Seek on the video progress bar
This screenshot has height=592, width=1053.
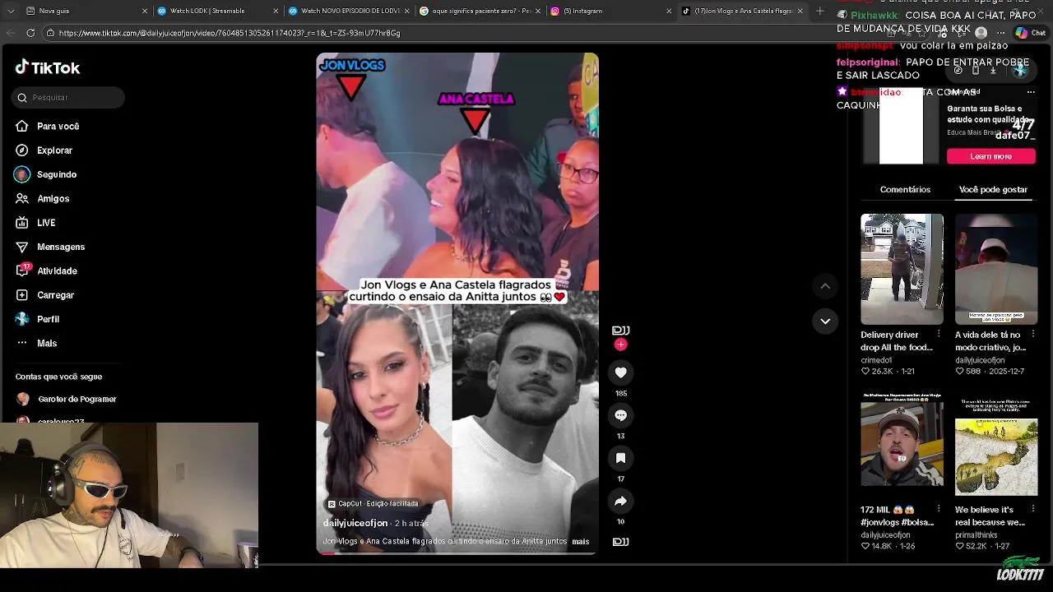457,553
